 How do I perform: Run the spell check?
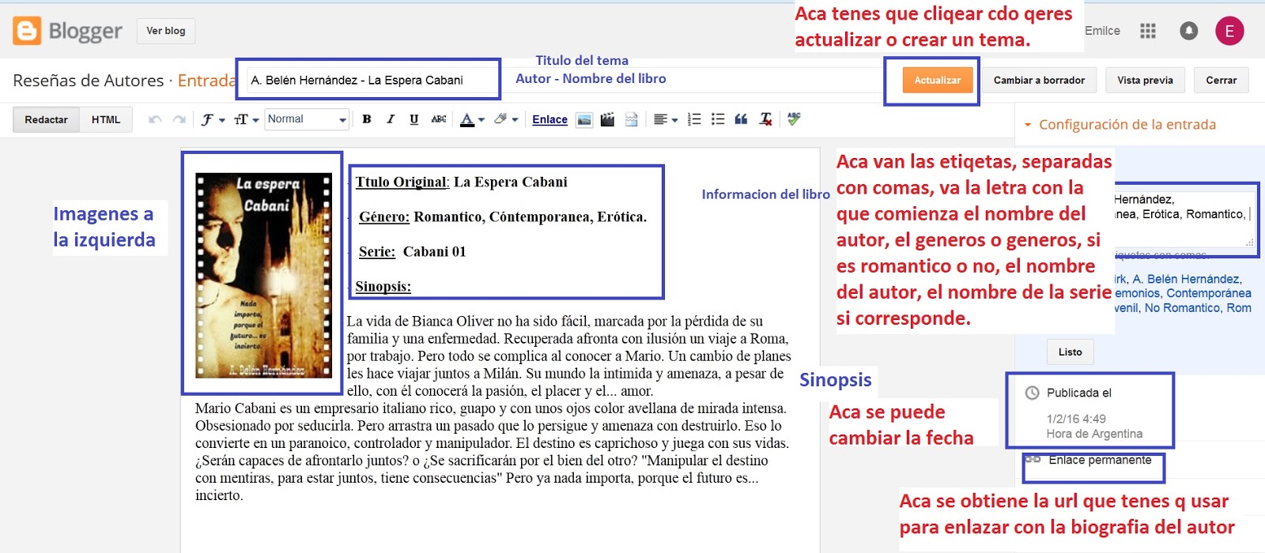pos(794,119)
